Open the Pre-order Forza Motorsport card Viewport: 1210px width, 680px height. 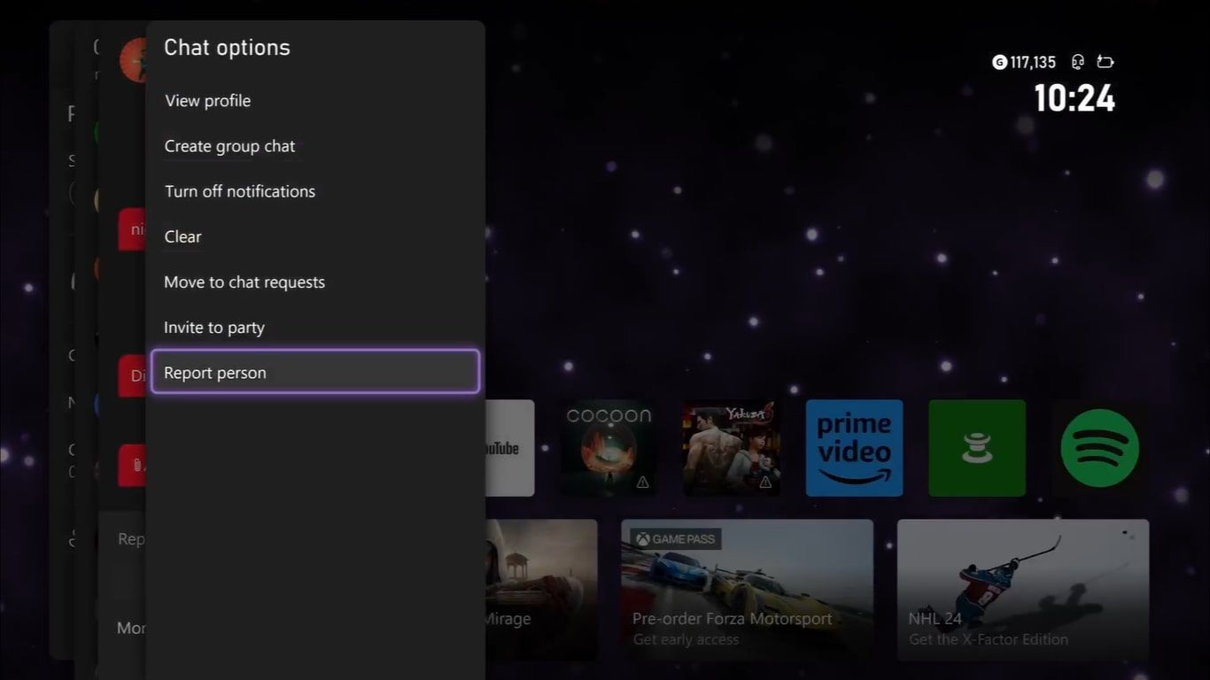[x=747, y=589]
